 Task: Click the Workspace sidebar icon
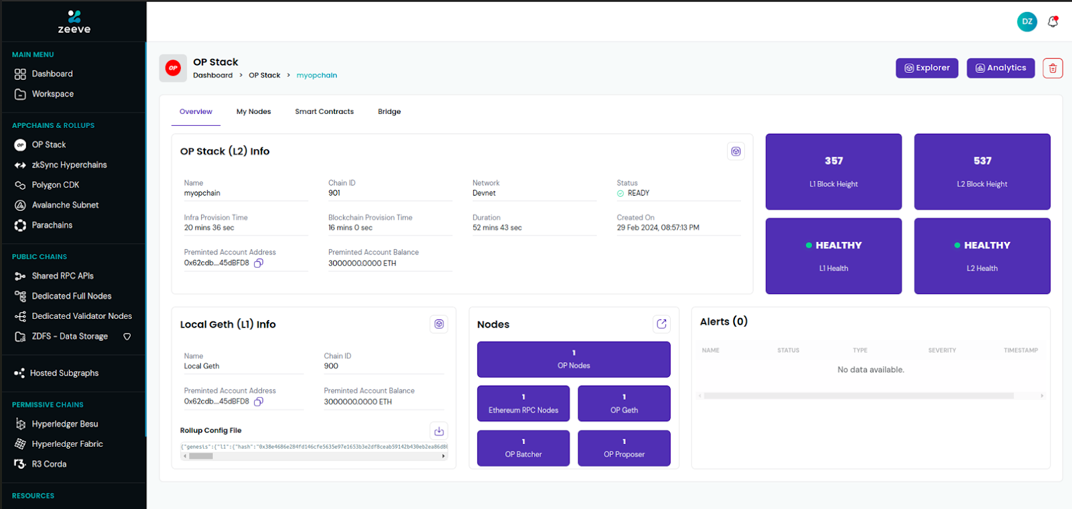(x=20, y=94)
